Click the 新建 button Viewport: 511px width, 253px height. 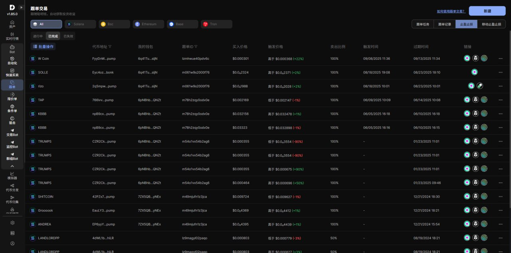tap(487, 11)
